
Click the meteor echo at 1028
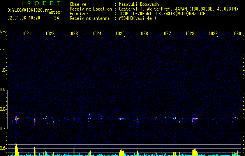[195, 119]
